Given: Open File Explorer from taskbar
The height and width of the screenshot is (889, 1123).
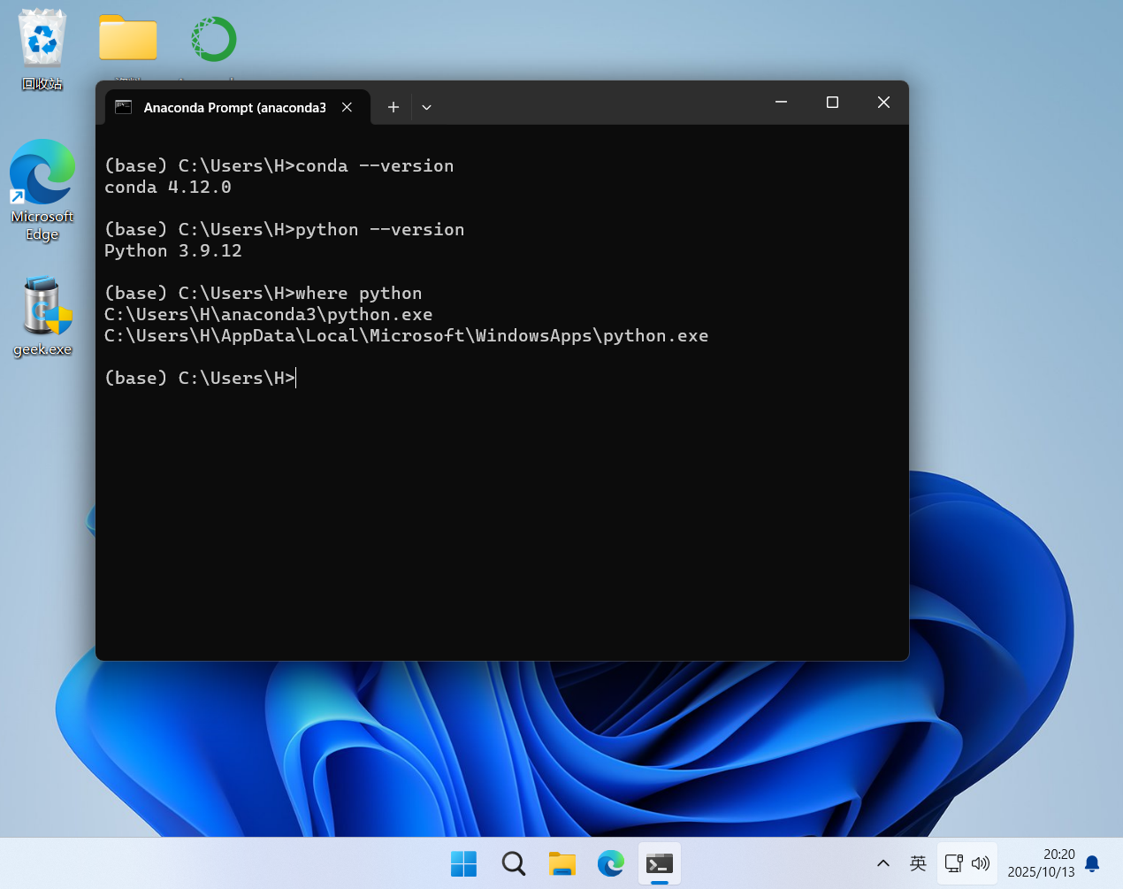Looking at the screenshot, I should pyautogui.click(x=562, y=863).
